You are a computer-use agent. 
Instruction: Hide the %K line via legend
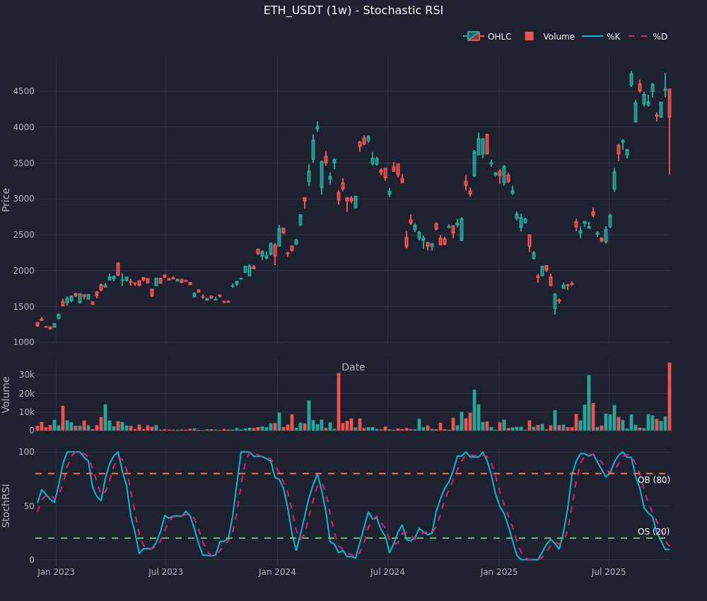tap(601, 37)
